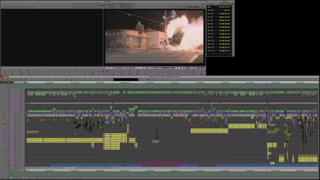The height and width of the screenshot is (180, 320).
Task: Select the Timecode tab
Action: (212, 4)
